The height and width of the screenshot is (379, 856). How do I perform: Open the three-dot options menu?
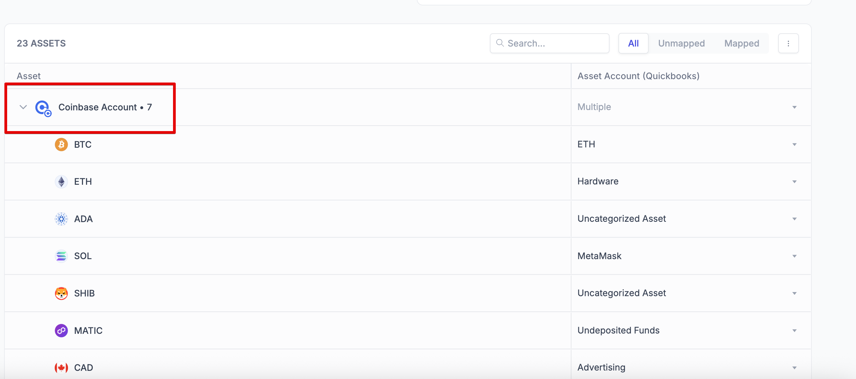point(788,43)
